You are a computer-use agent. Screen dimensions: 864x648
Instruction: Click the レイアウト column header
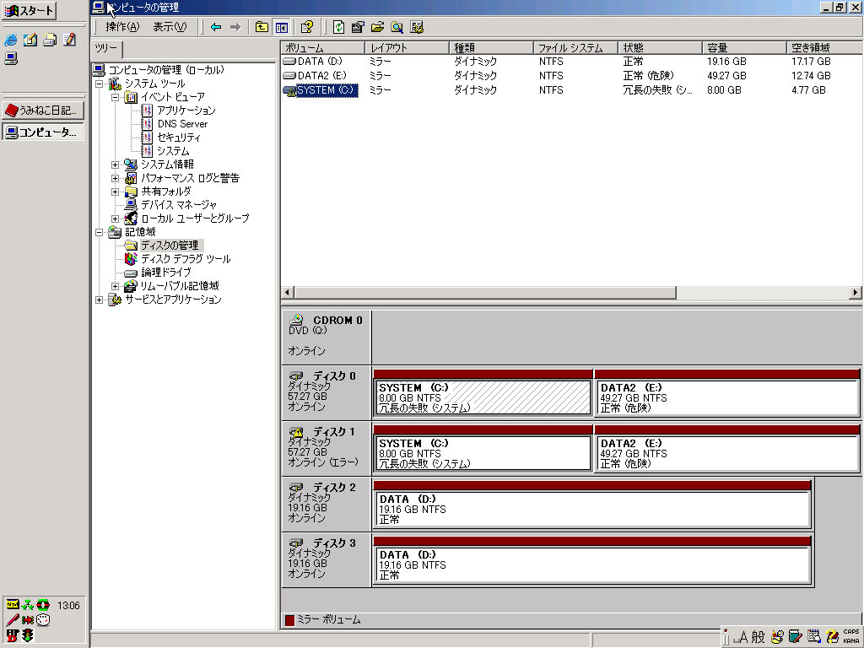(408, 48)
